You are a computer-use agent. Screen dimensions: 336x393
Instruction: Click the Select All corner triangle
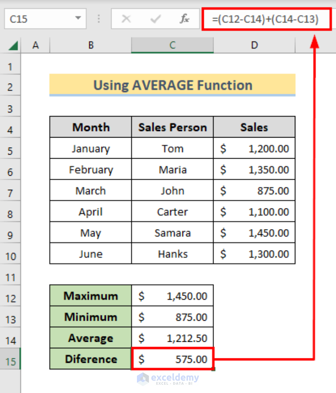[x=13, y=46]
